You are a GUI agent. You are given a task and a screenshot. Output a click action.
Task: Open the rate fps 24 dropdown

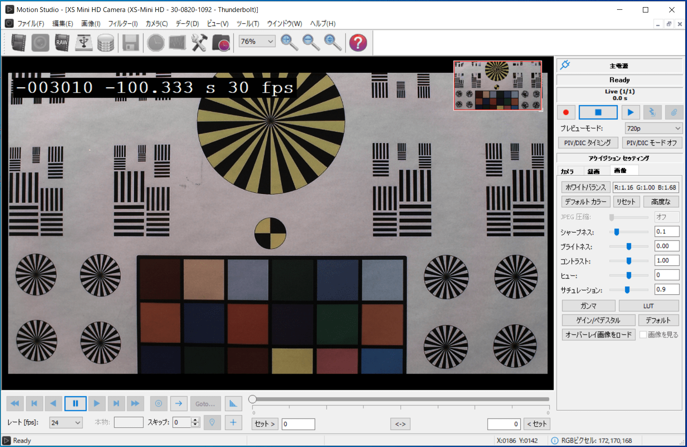click(x=66, y=423)
